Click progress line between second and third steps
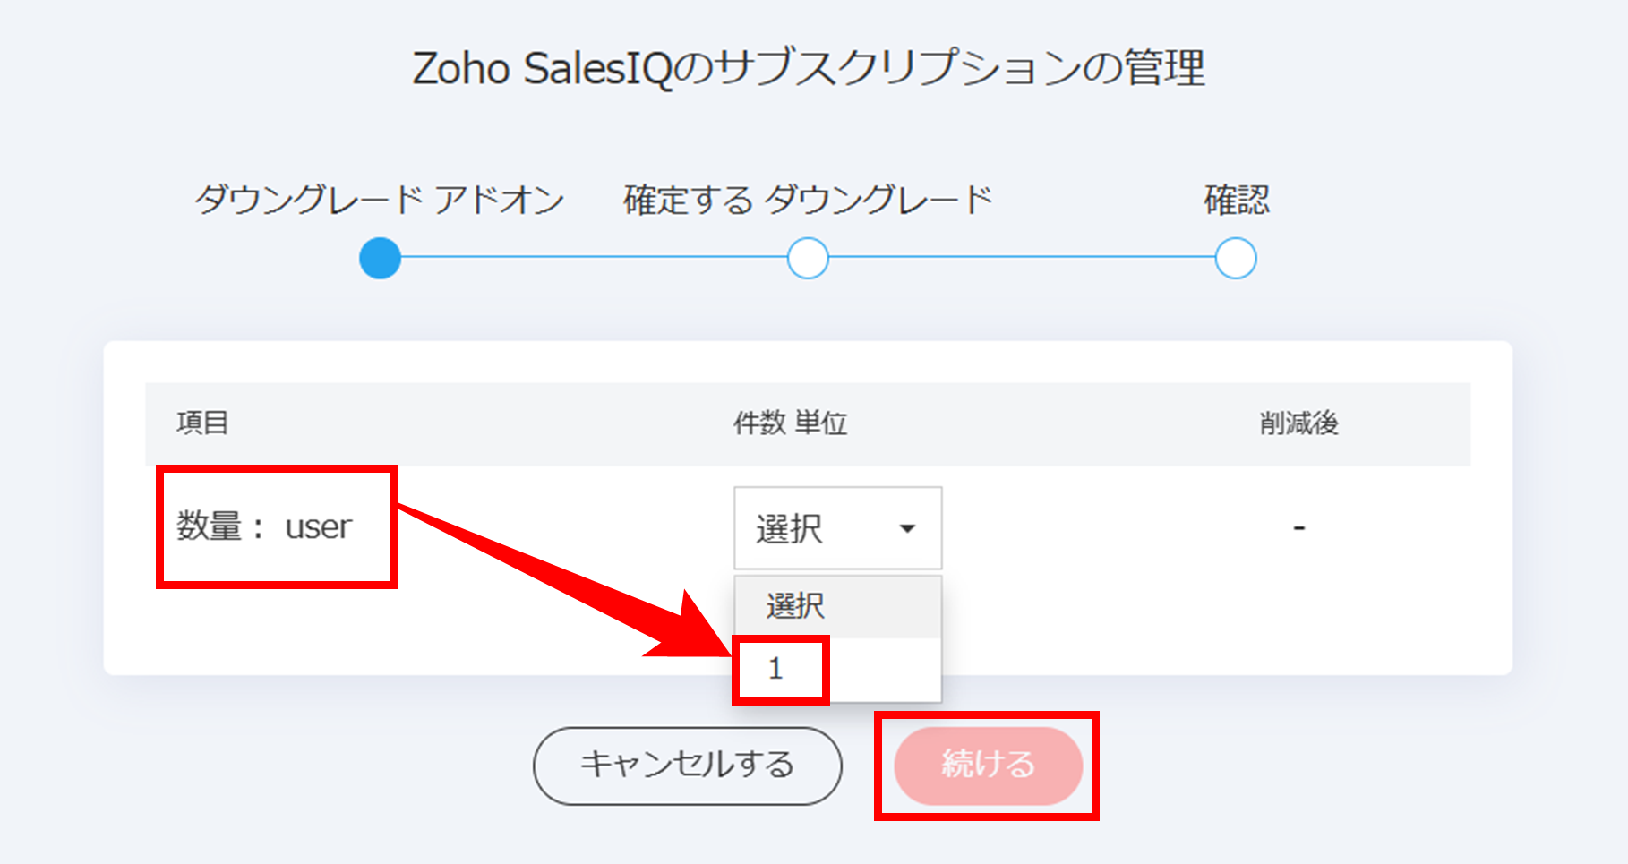 pyautogui.click(x=1022, y=258)
